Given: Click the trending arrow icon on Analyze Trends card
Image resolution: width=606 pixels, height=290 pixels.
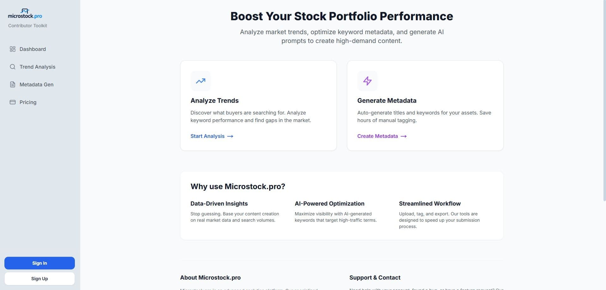Looking at the screenshot, I should pyautogui.click(x=200, y=81).
